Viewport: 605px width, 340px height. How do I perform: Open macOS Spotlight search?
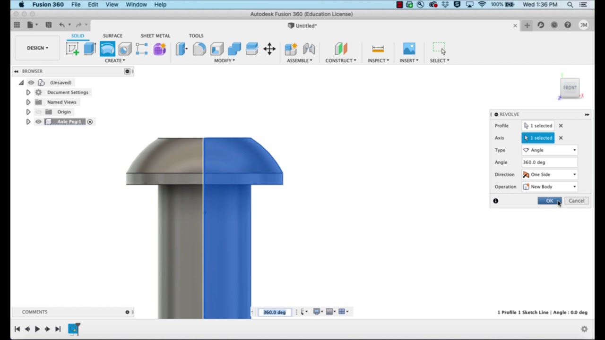click(570, 4)
